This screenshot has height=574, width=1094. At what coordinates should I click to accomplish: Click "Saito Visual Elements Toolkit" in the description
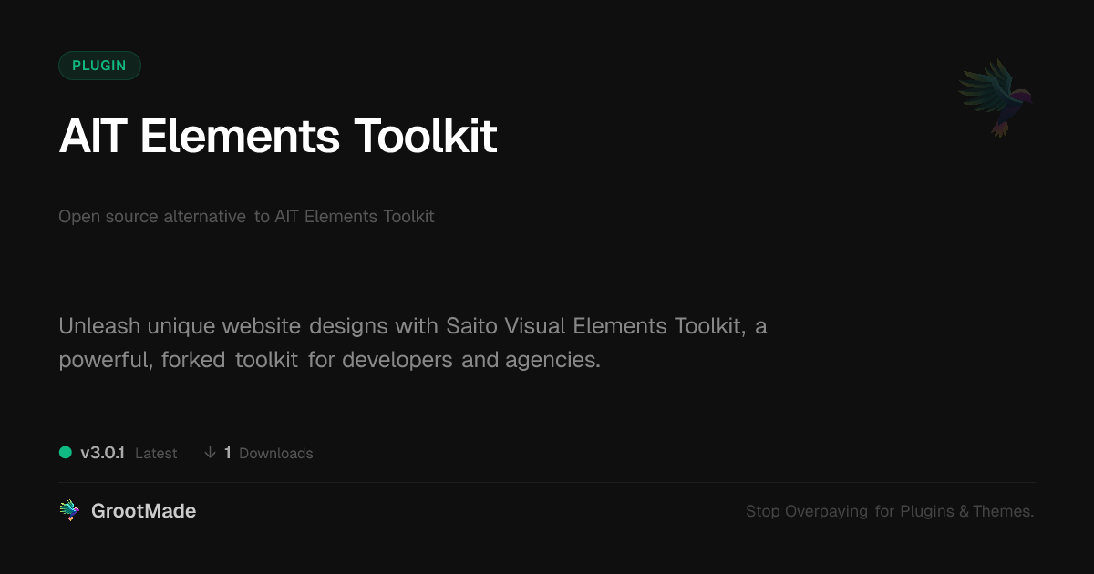594,326
